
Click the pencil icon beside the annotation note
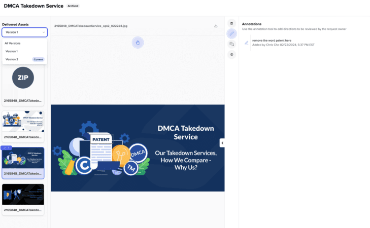246,43
